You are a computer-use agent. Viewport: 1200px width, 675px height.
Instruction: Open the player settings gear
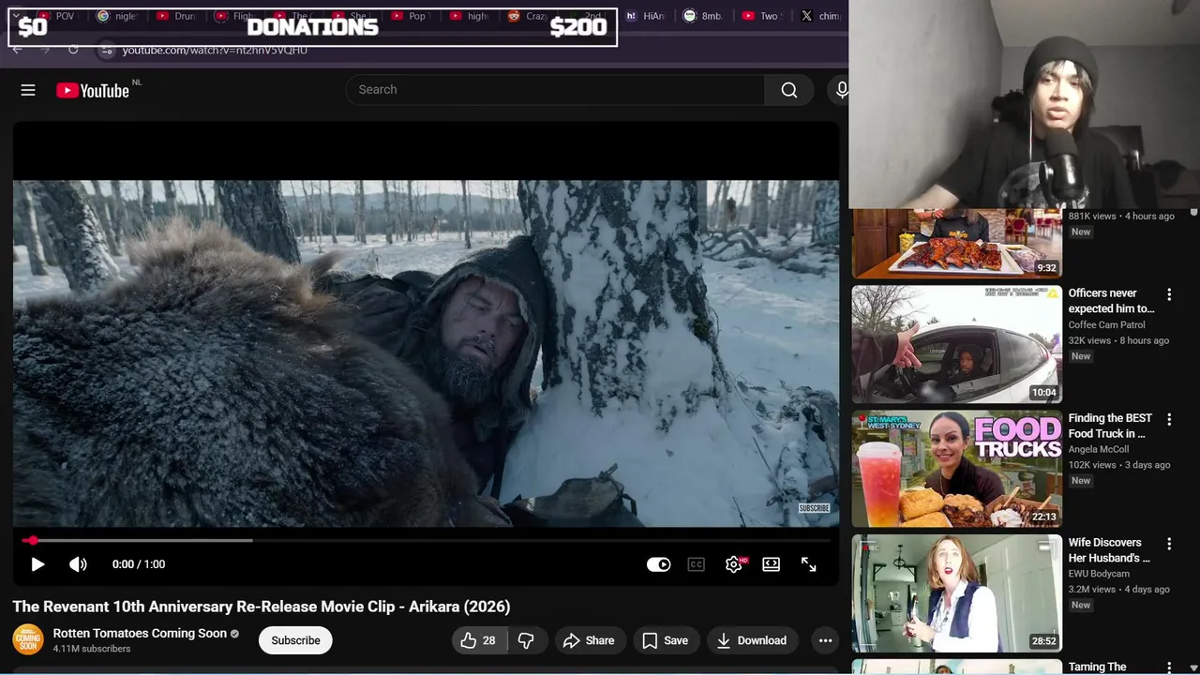tap(734, 564)
